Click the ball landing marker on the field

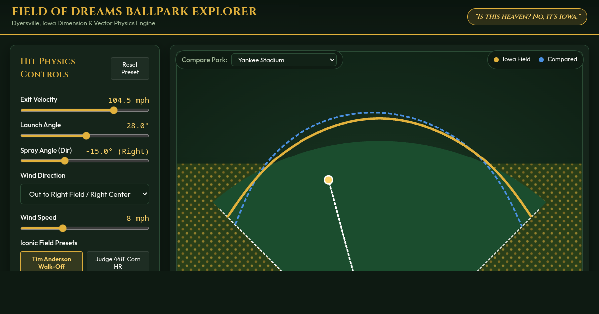tap(328, 180)
